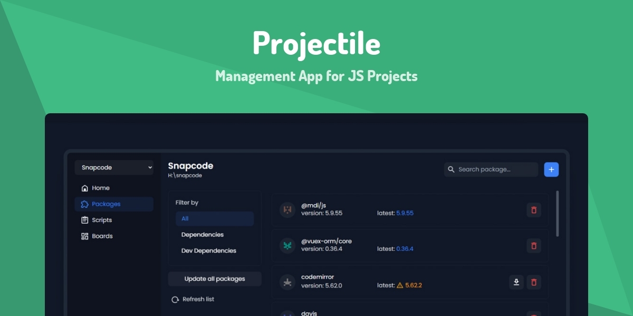Screen dimensions: 633x316
Task: Click the warning triangle next to 5.62.2
Action: coord(400,284)
